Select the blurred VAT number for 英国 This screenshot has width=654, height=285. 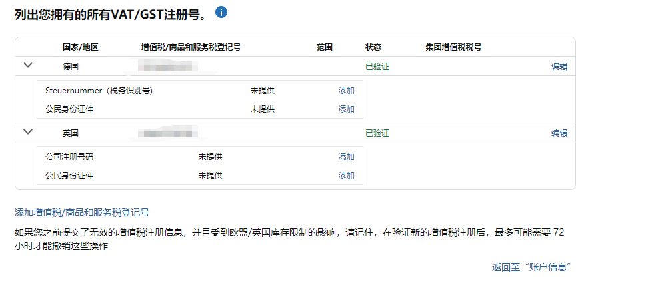coord(168,133)
